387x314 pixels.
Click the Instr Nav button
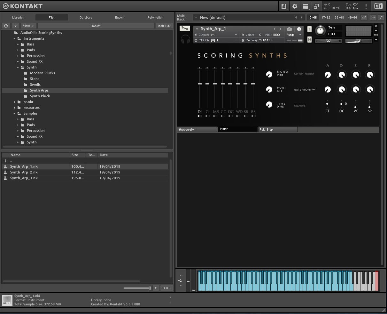tap(164, 26)
